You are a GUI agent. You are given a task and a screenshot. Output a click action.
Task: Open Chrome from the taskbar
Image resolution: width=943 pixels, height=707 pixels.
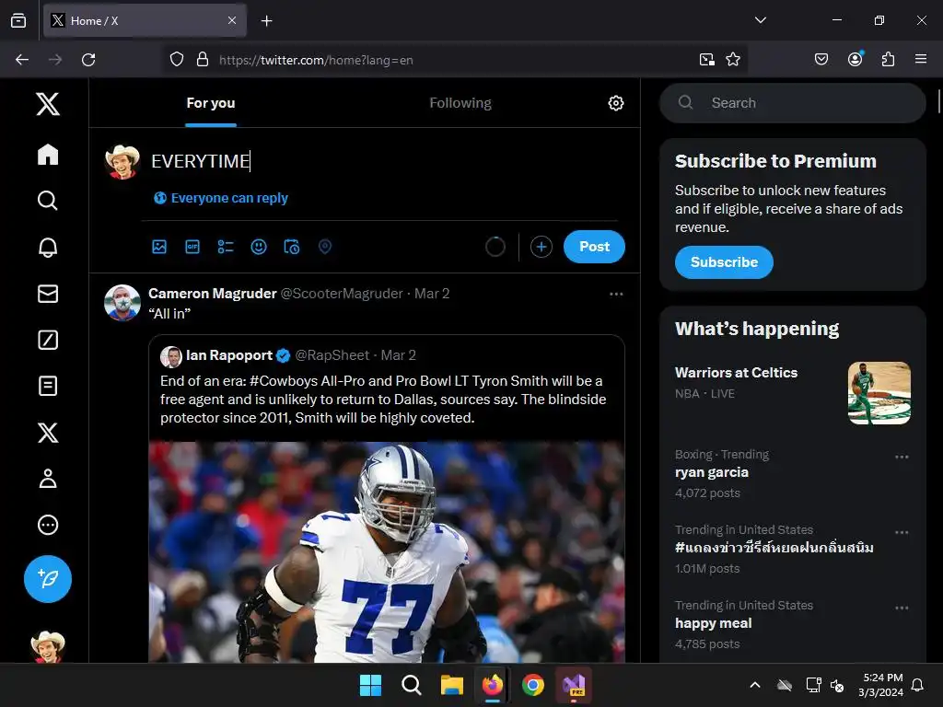tap(533, 685)
